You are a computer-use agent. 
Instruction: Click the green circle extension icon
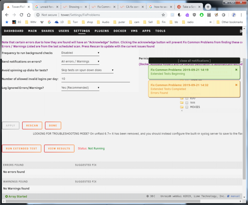[x=201, y=15]
